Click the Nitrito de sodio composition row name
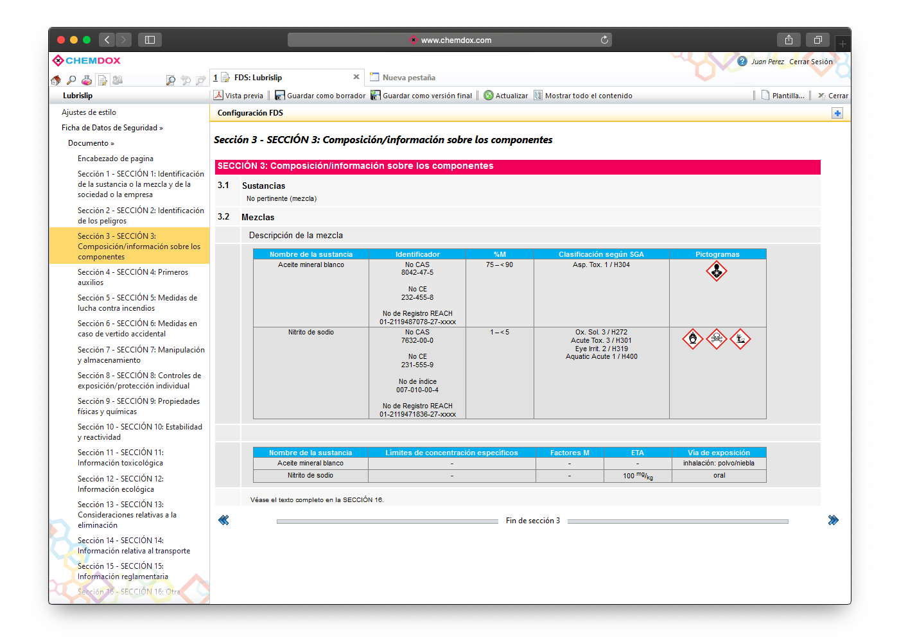 311,333
